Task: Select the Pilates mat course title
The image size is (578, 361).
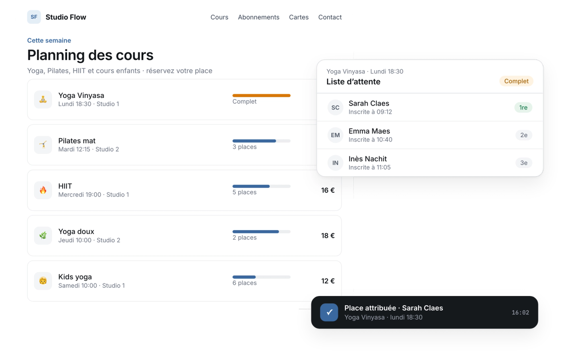Action: coord(77,141)
